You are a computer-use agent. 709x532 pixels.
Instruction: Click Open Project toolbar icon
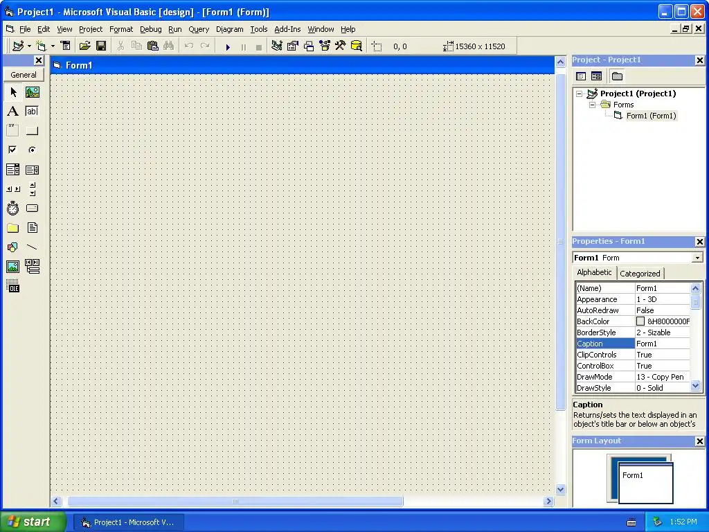tap(85, 46)
